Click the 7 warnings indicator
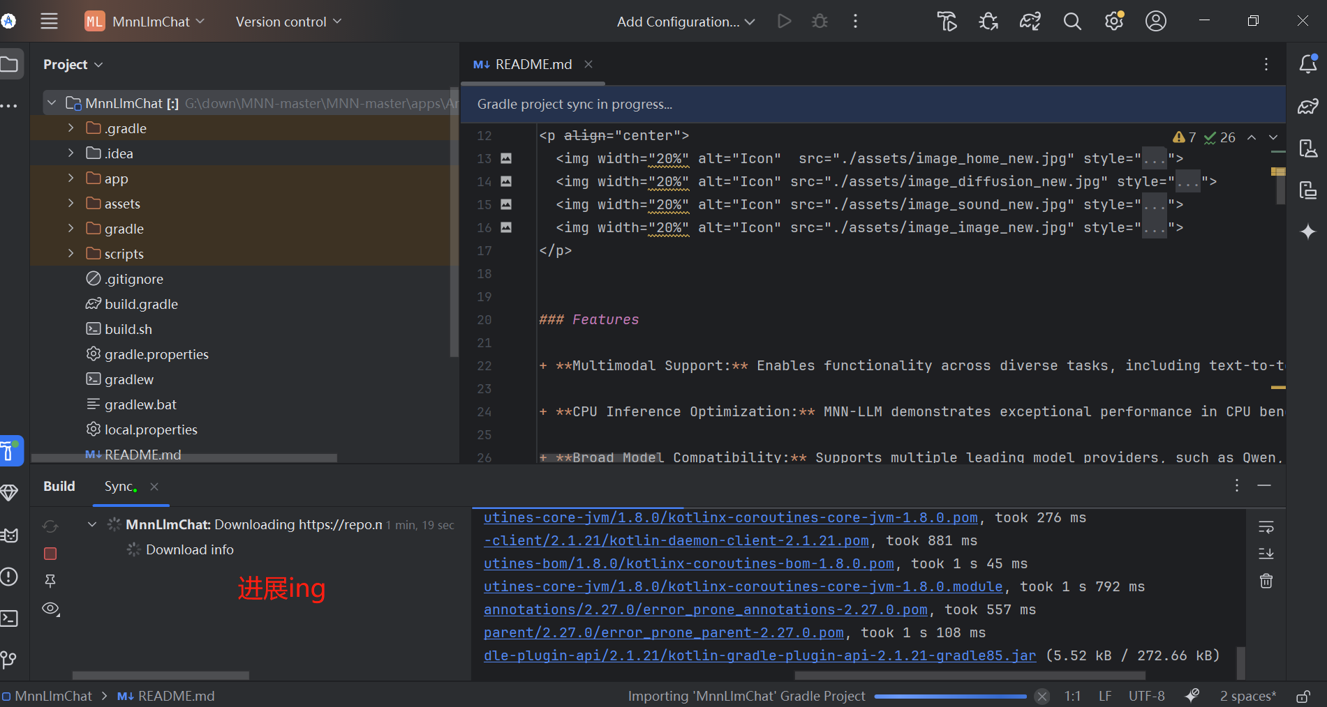The image size is (1327, 707). 1185,137
